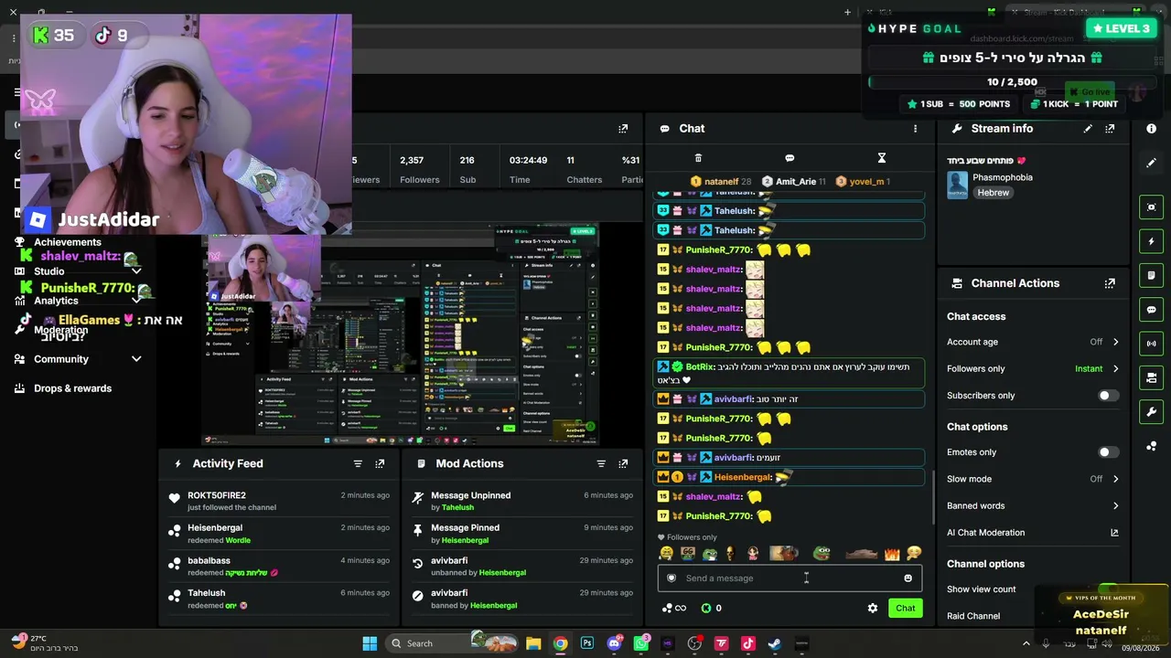
Task: Toggle the stream preview icon in right sidebar
Action: [1151, 207]
